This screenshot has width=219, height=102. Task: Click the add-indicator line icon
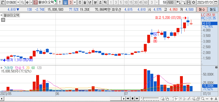click(x=184, y=2)
